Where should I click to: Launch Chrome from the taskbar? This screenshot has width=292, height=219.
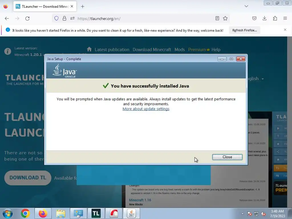click(x=25, y=213)
